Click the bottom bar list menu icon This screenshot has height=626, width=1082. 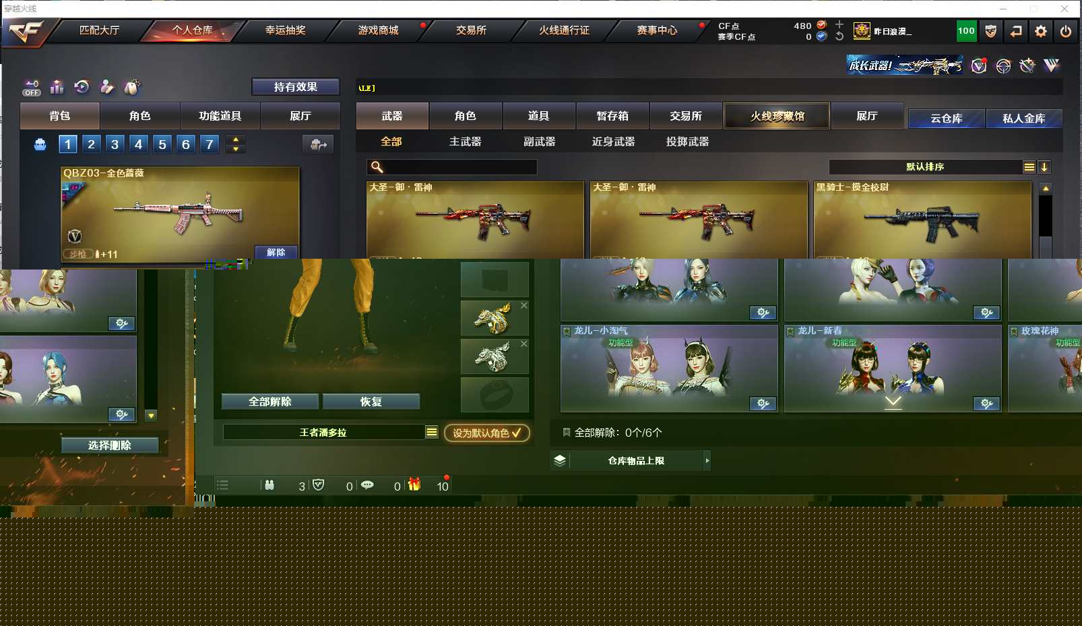pos(222,485)
